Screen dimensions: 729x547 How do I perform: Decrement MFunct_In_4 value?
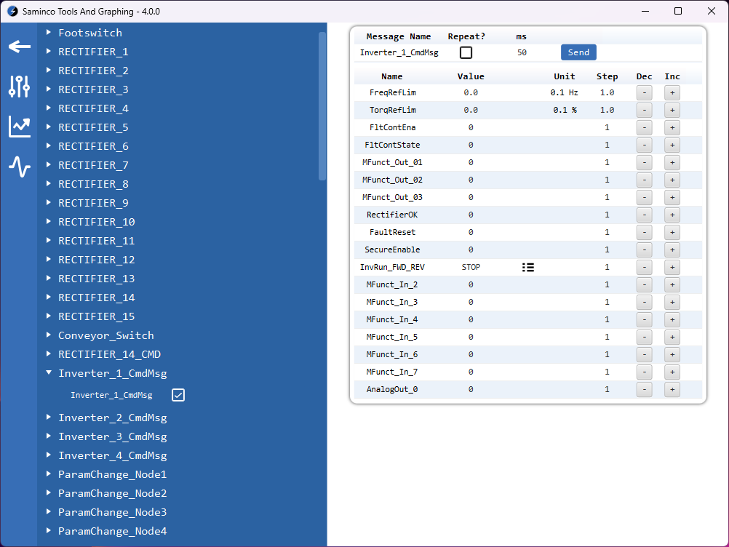[644, 320]
